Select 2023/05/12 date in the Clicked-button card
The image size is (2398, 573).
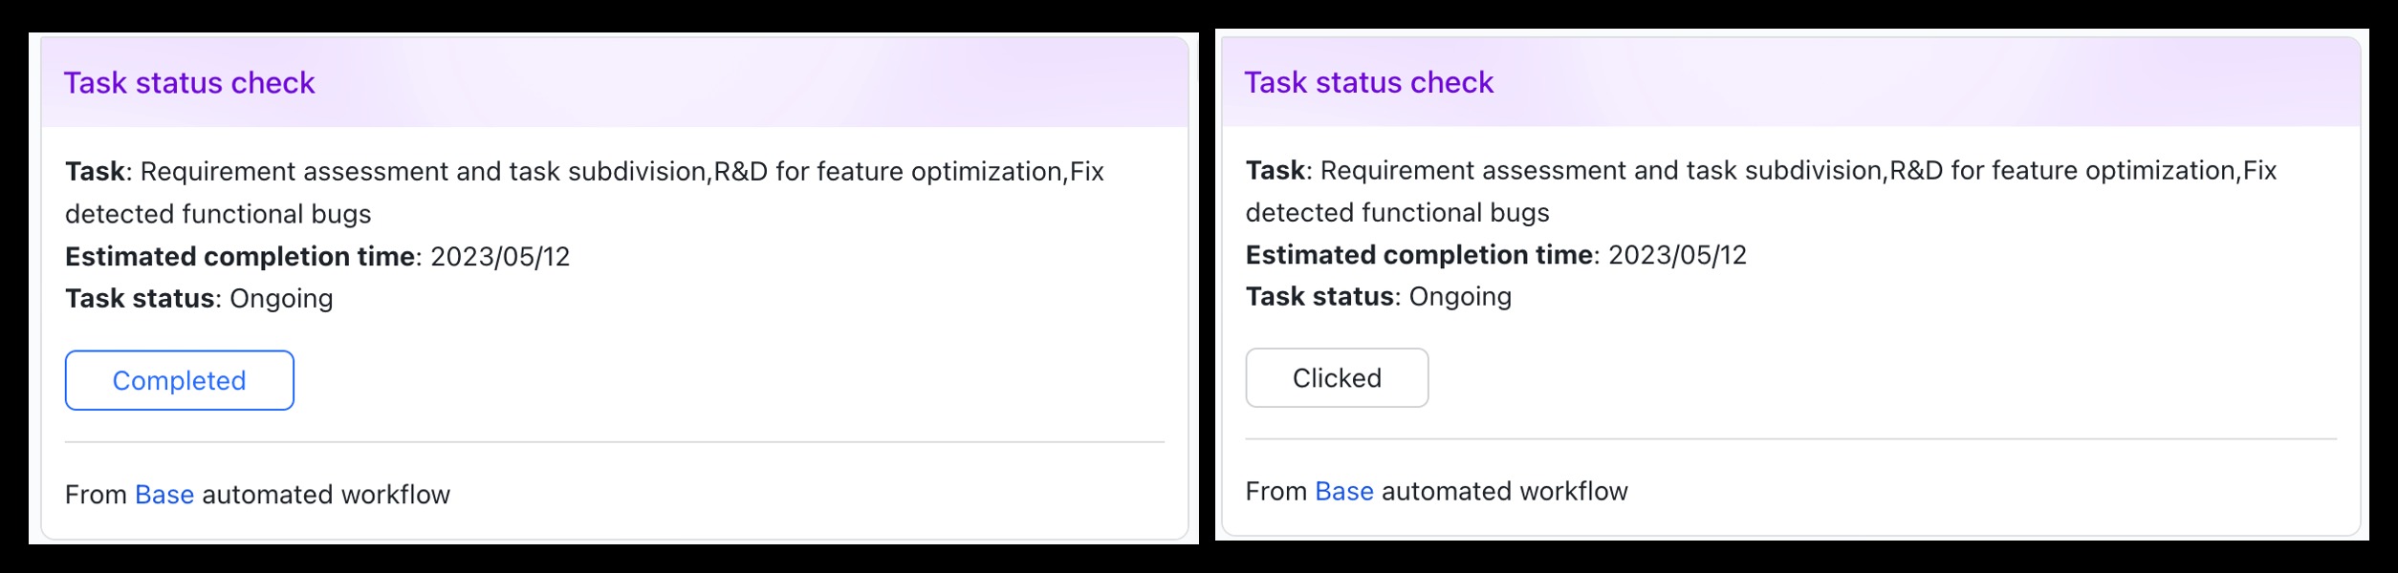1677,255
